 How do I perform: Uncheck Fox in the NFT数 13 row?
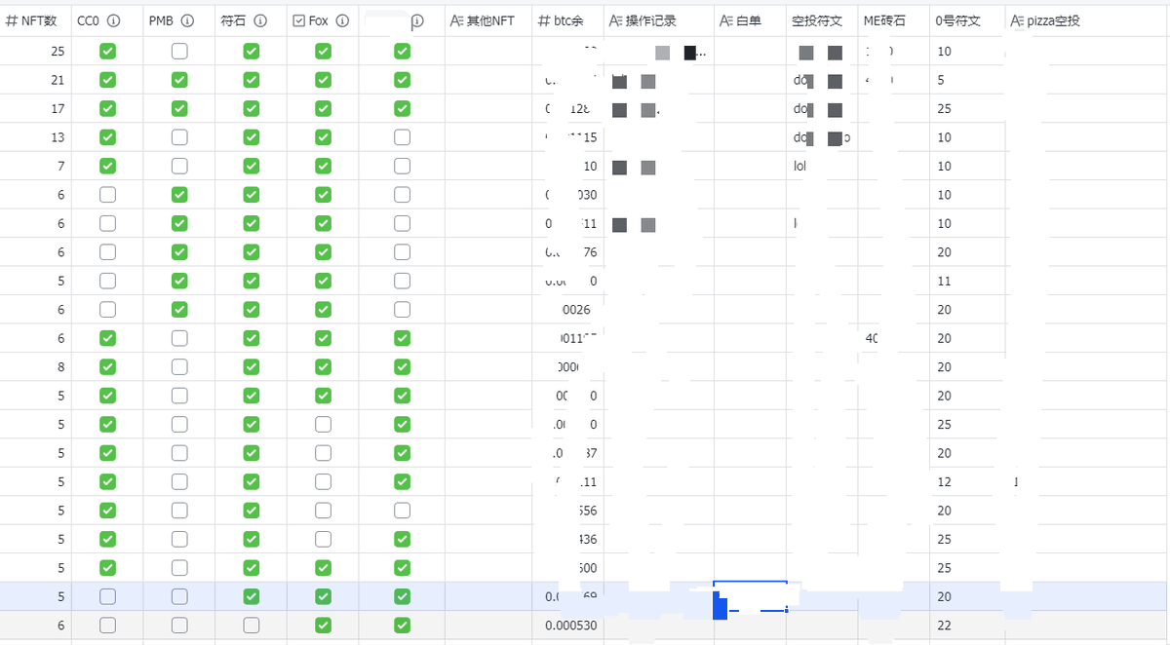[323, 137]
